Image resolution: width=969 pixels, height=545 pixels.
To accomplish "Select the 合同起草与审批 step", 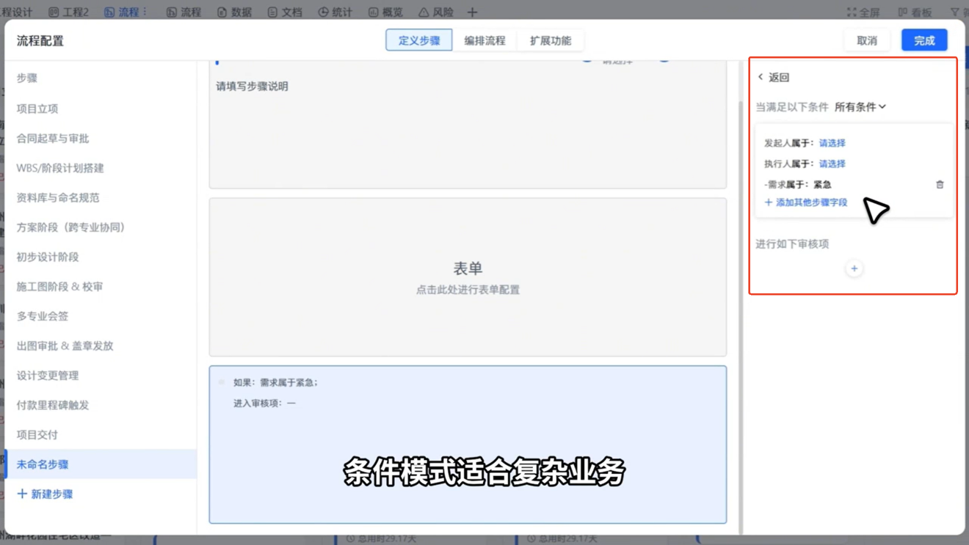I will [101, 138].
